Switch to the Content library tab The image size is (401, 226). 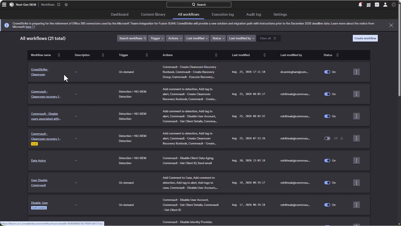tap(153, 14)
